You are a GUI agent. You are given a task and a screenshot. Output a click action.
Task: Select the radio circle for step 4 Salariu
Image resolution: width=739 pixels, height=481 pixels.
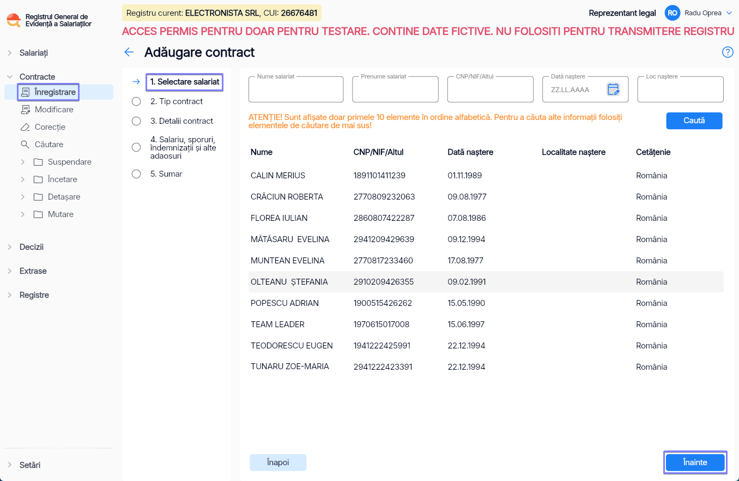tap(136, 147)
